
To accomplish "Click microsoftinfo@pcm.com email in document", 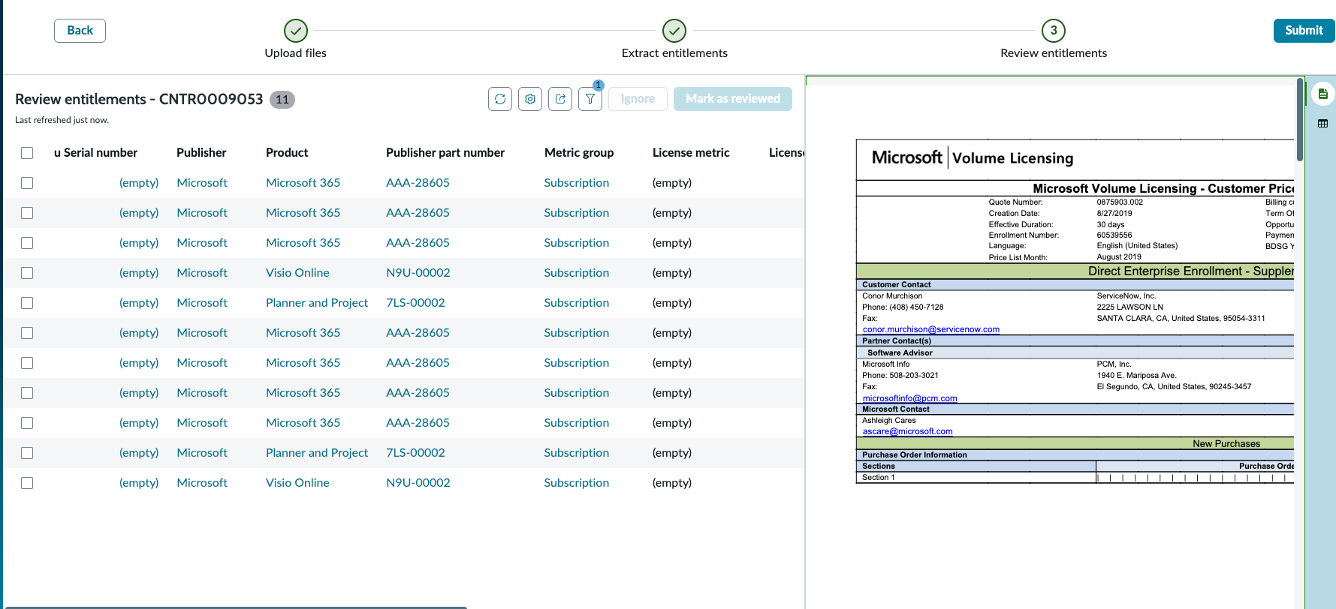I will (909, 398).
